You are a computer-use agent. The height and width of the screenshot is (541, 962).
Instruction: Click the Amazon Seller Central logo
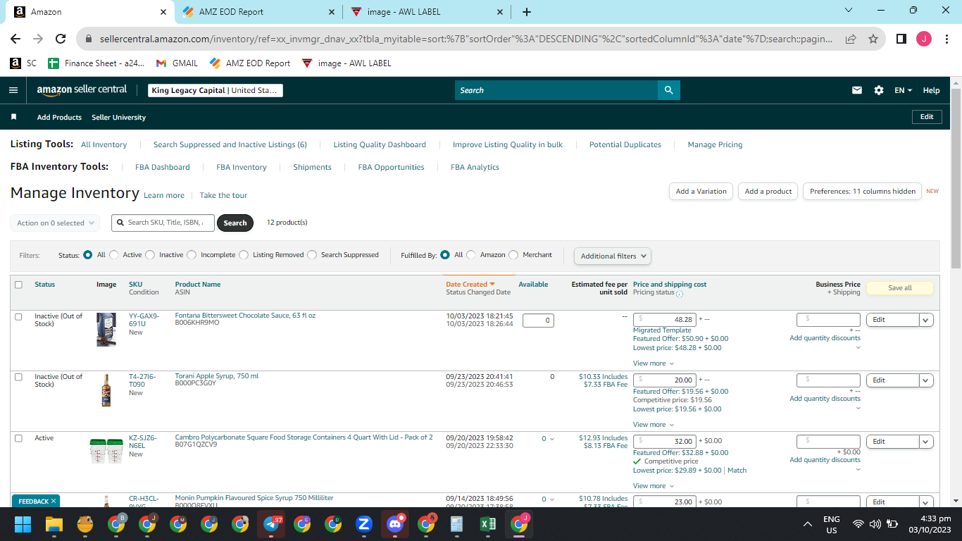(82, 90)
